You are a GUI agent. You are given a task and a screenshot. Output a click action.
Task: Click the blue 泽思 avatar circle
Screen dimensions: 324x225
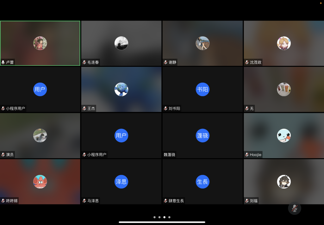(121, 182)
